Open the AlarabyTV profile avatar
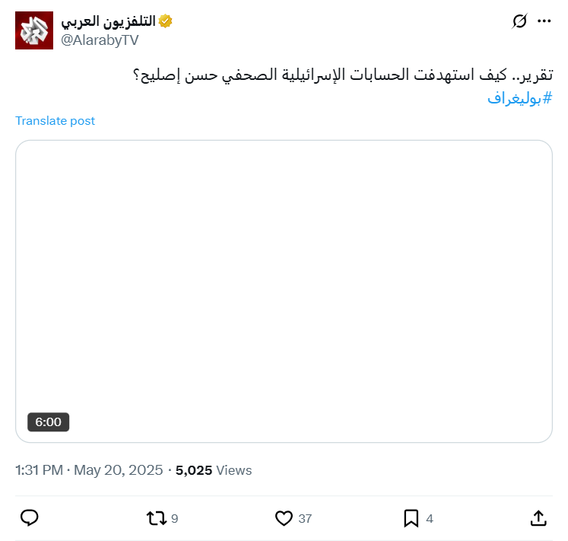The width and height of the screenshot is (568, 541). [x=34, y=30]
